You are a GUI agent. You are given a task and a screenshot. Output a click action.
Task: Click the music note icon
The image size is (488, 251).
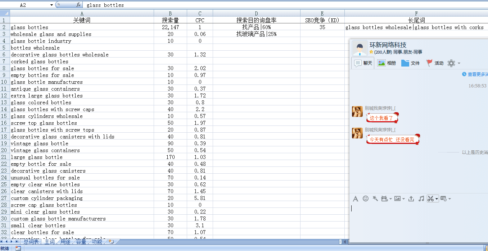[421, 198]
